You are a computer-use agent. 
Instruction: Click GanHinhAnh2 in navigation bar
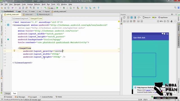click(8, 12)
